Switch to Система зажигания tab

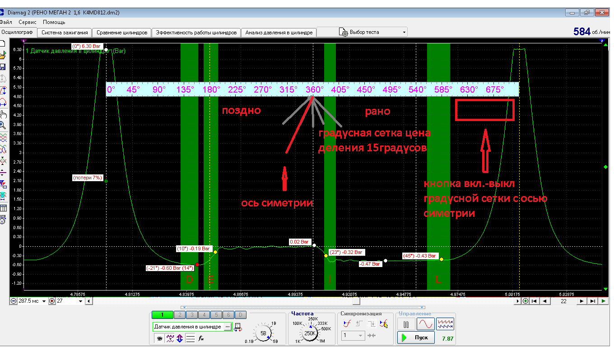(65, 33)
